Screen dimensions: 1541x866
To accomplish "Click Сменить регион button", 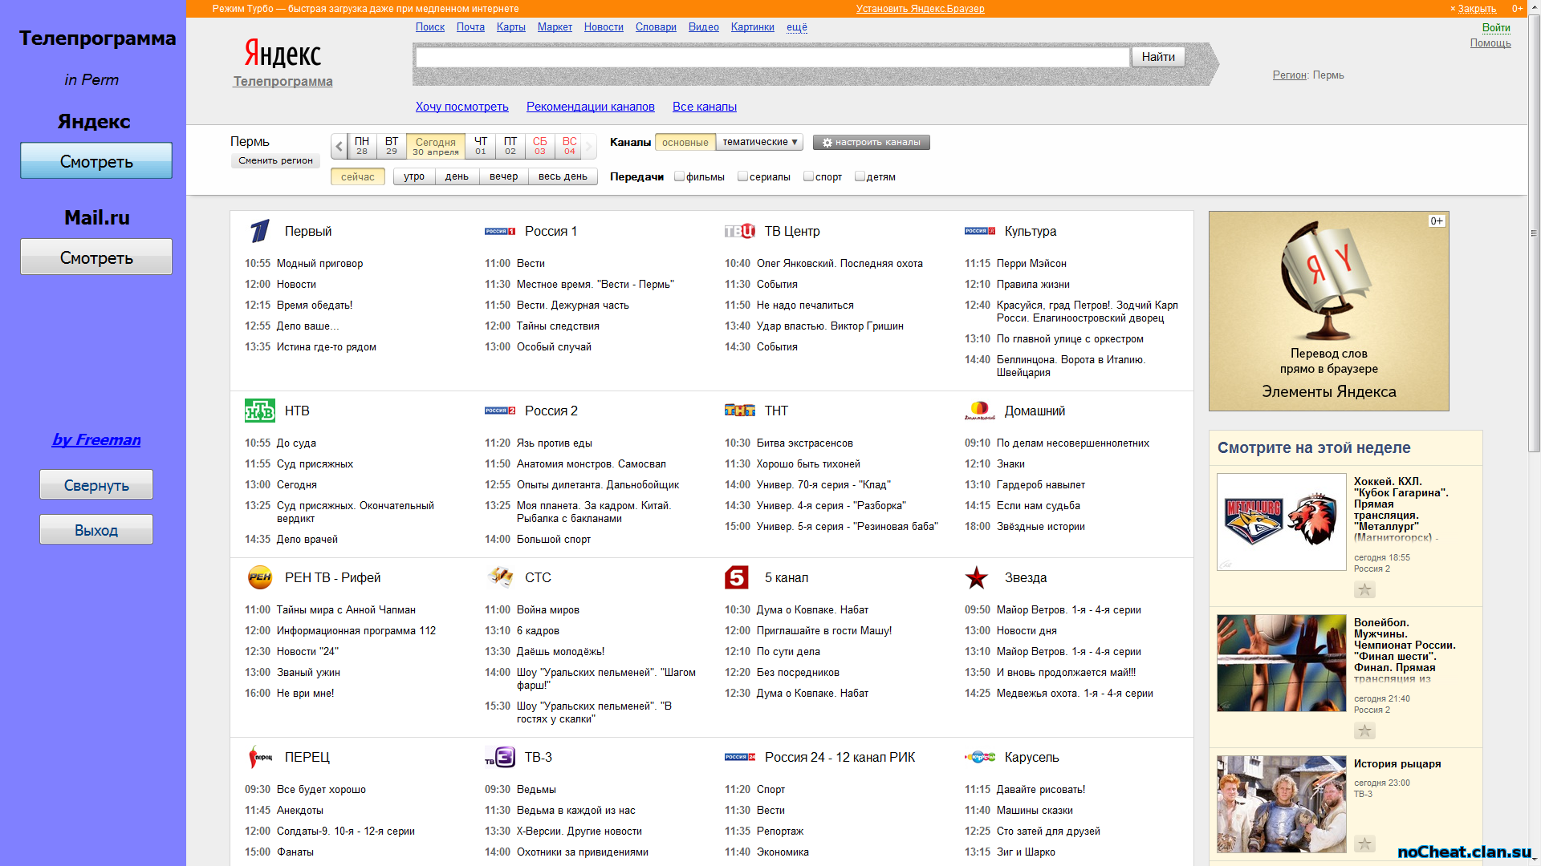I will coord(275,160).
